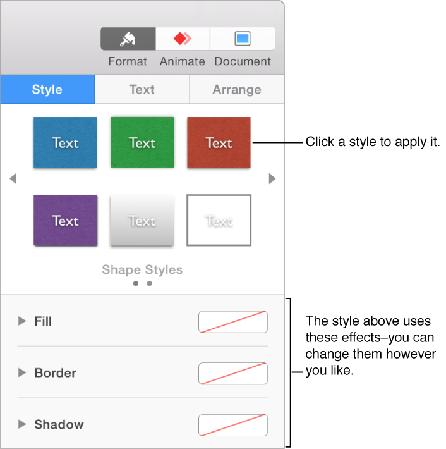446x449 pixels.
Task: Open the Animate inspector icon
Action: click(183, 39)
